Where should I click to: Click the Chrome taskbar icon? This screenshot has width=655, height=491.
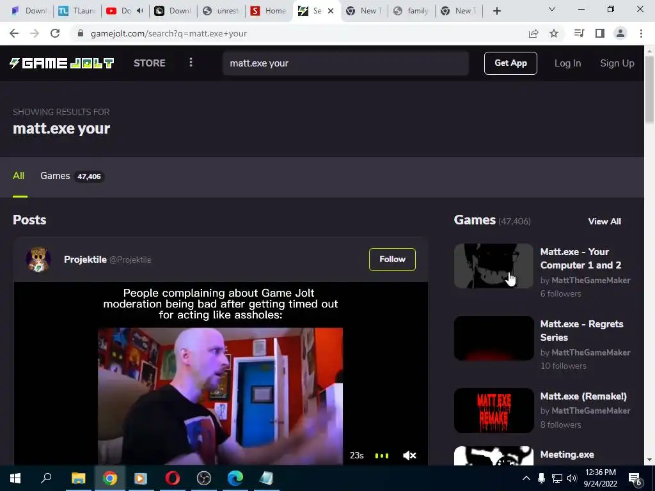110,478
